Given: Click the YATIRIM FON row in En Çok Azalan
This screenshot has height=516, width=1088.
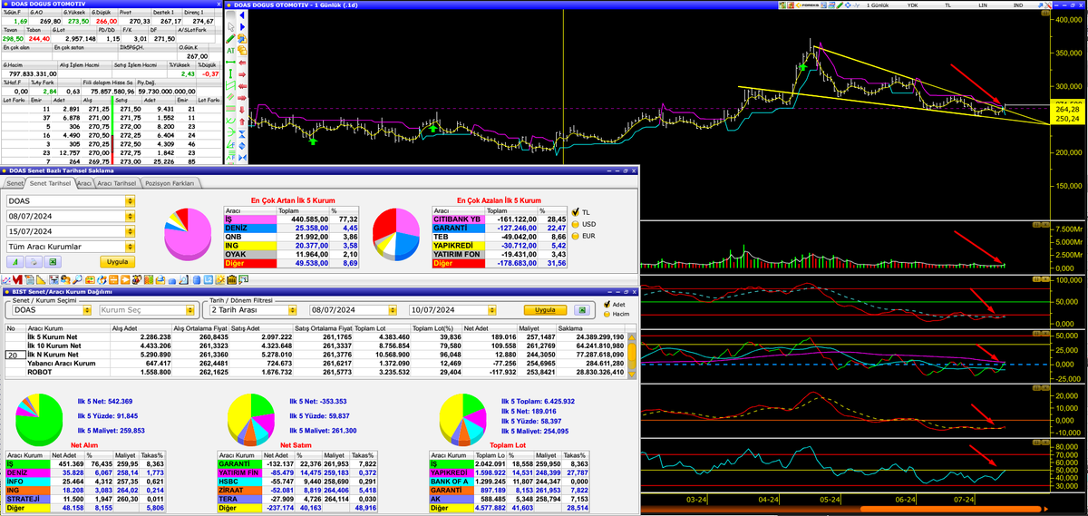Looking at the screenshot, I should pyautogui.click(x=500, y=254).
